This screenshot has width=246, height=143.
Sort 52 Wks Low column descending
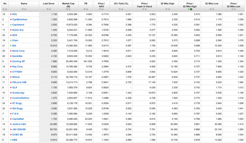[210, 9]
